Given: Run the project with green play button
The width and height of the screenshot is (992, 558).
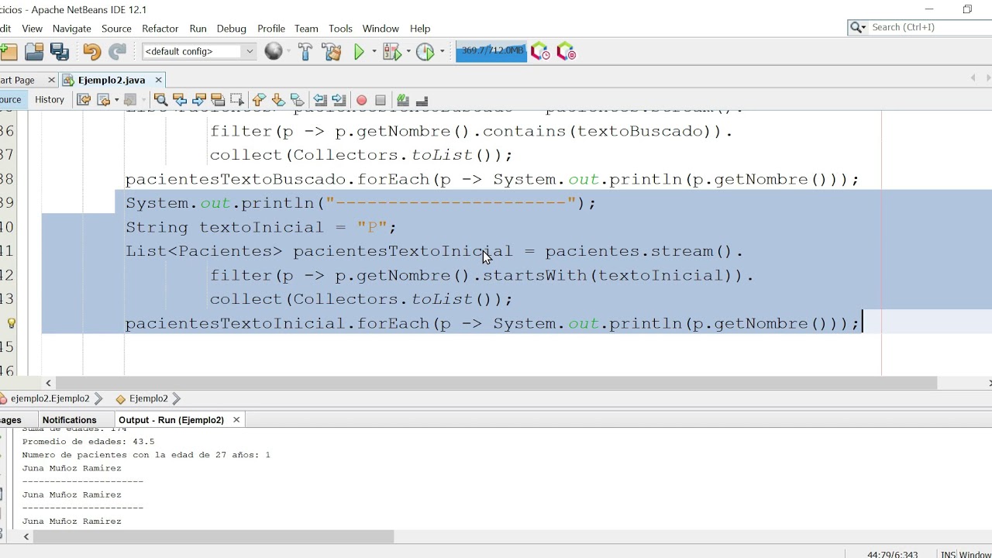Looking at the screenshot, I should point(359,52).
